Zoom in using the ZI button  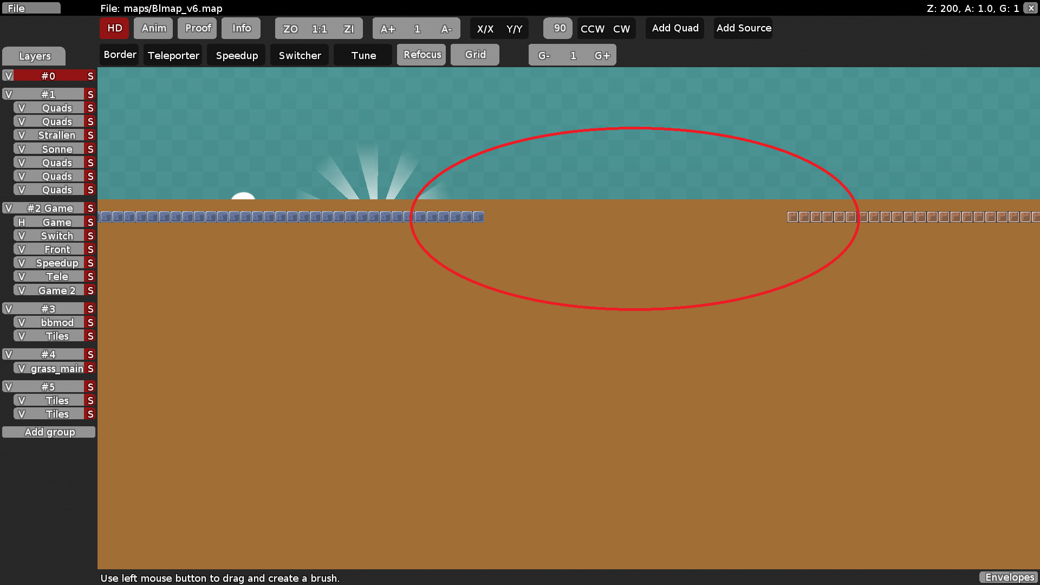click(x=349, y=29)
